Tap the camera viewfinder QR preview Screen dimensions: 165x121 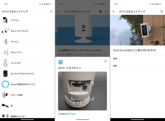click(82, 91)
